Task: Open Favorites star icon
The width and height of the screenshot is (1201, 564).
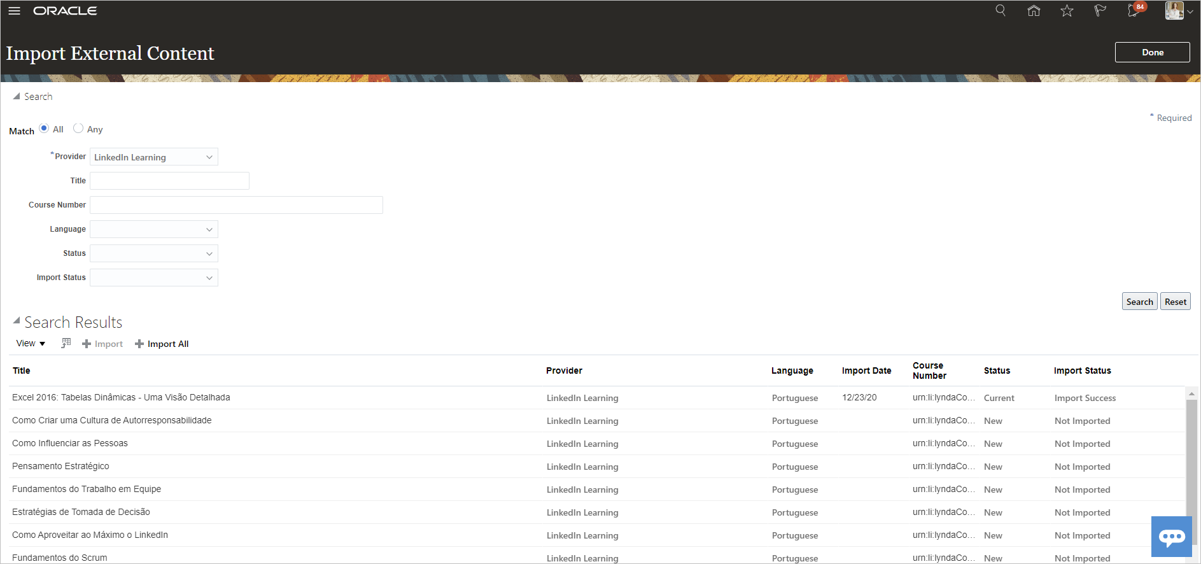Action: point(1067,10)
